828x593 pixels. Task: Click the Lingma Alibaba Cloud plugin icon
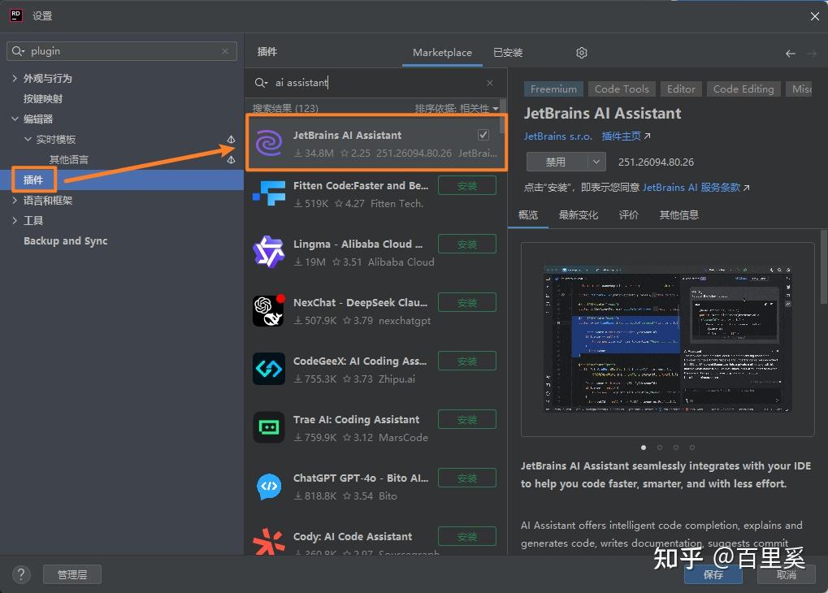tap(269, 252)
